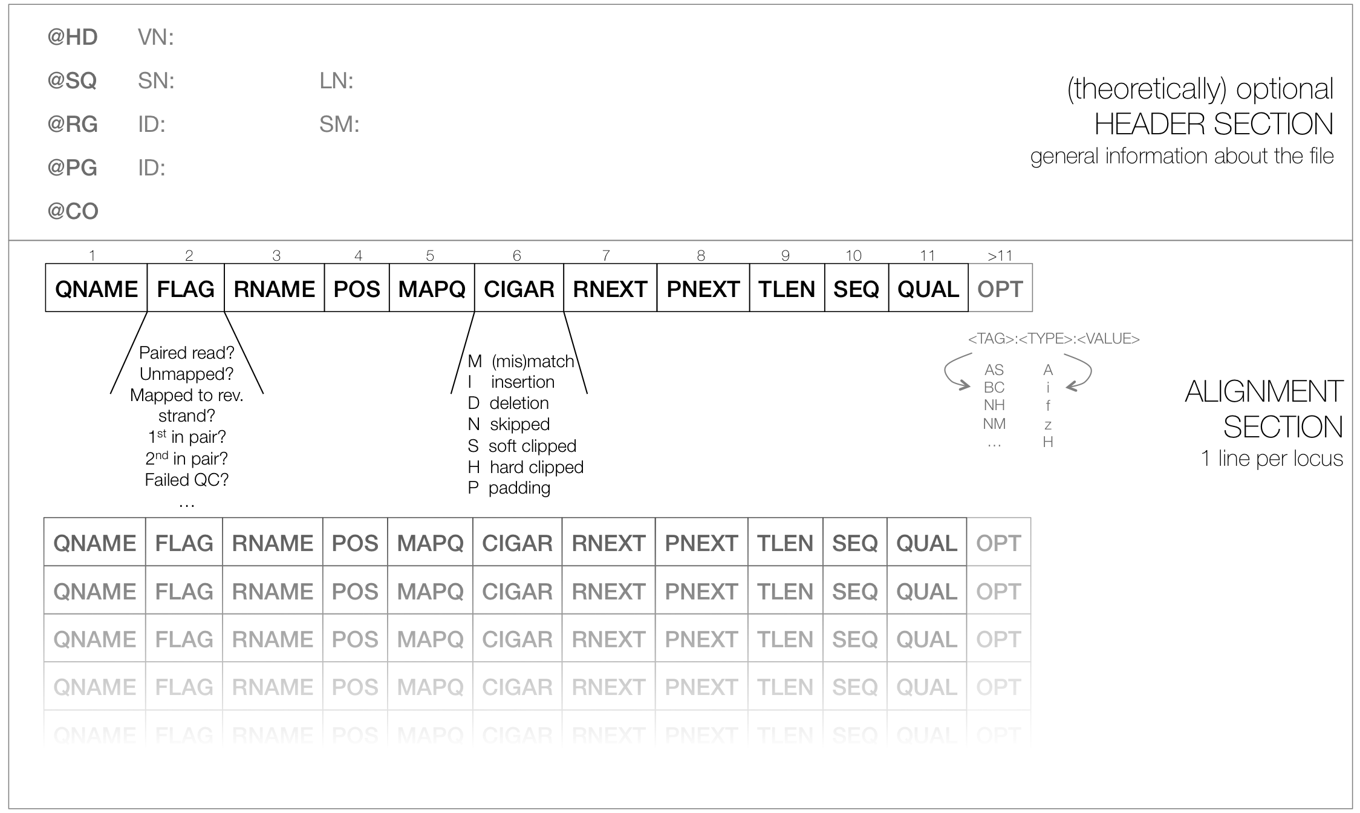This screenshot has width=1360, height=813.
Task: Click the @HD header record label
Action: point(73,38)
